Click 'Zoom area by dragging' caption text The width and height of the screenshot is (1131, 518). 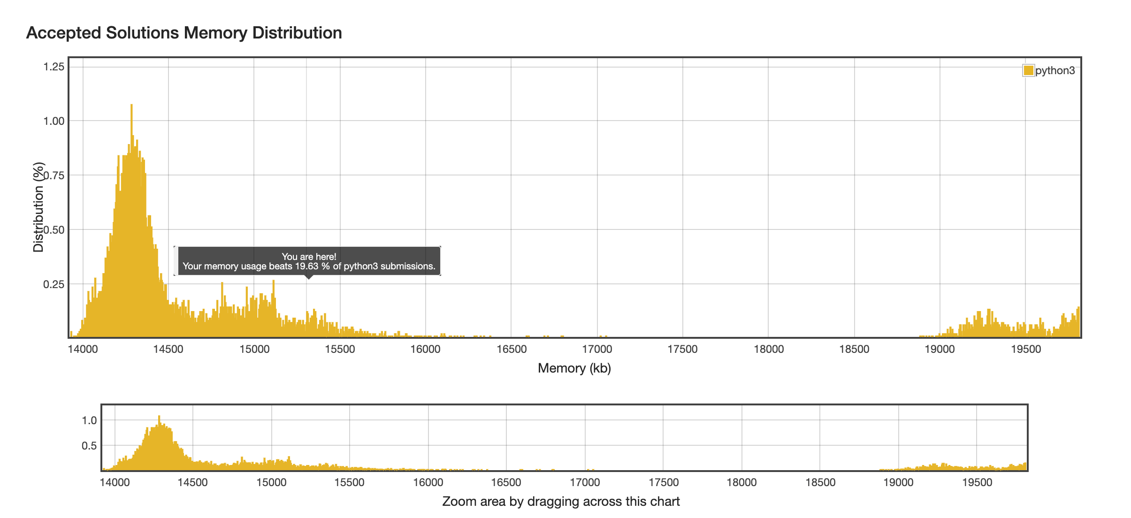[561, 502]
